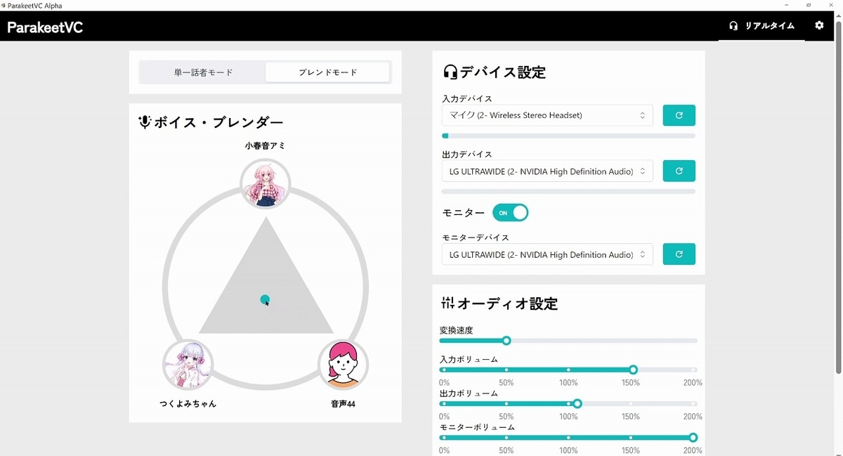Screen dimensions: 843x456
Task: Click the 入力ボリューム slider handle
Action: [633, 370]
